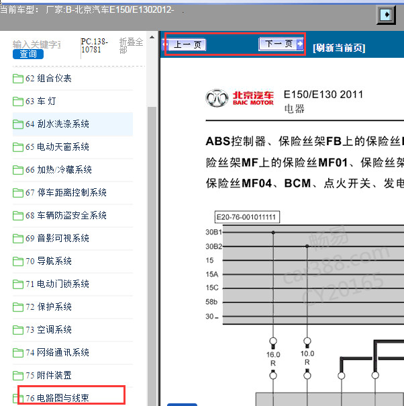Click folder icon of 63 车灯
404x406 pixels.
pos(18,101)
